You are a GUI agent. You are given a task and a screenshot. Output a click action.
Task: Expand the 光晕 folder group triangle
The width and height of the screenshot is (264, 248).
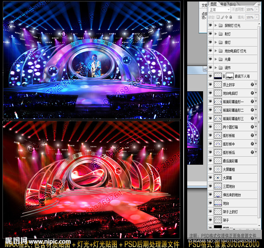[216, 59]
